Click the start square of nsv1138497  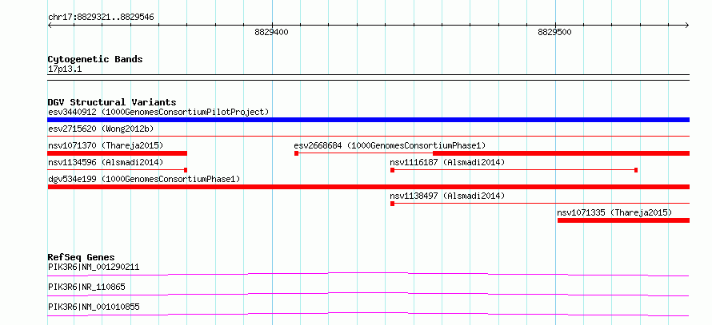[392, 204]
